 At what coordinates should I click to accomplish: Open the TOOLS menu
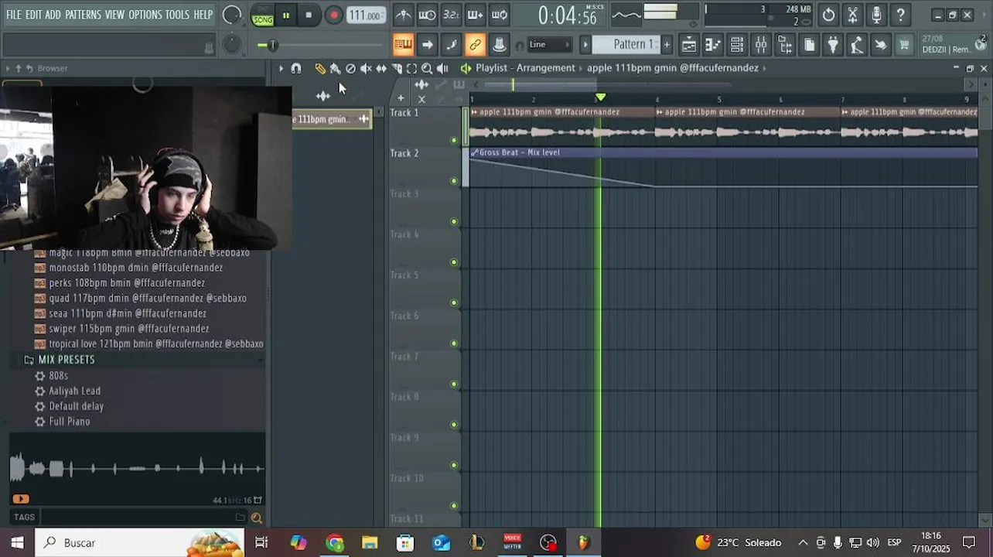pos(177,15)
